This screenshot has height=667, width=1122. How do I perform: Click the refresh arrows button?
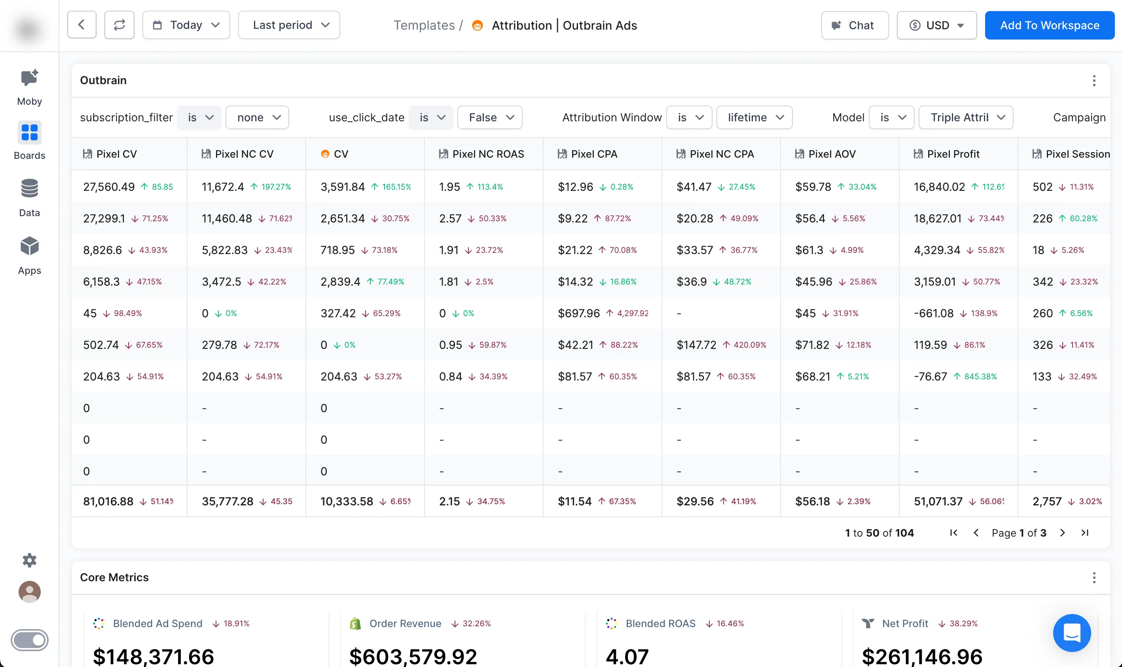pos(119,25)
